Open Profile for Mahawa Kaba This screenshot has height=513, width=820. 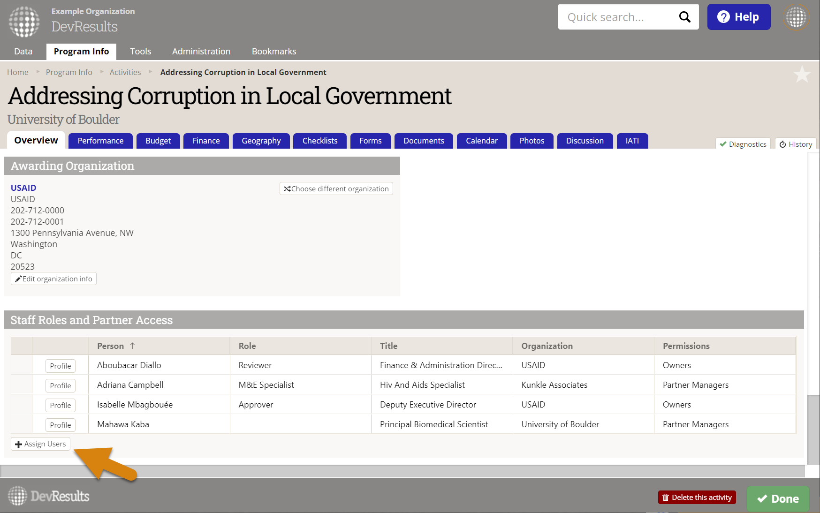61,425
